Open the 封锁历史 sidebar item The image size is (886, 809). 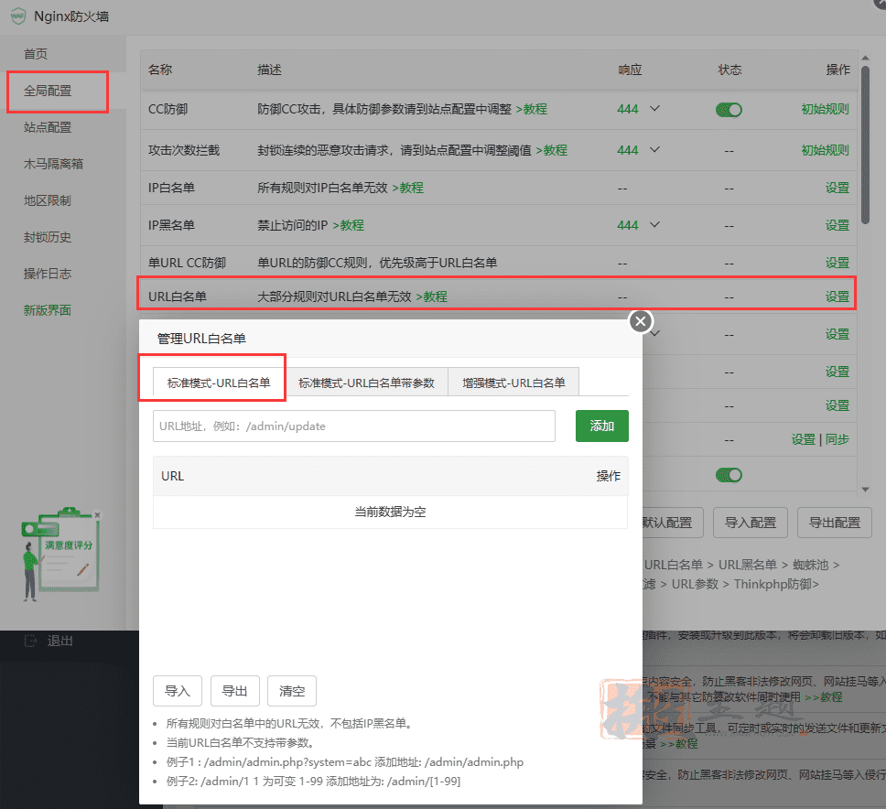pos(48,238)
